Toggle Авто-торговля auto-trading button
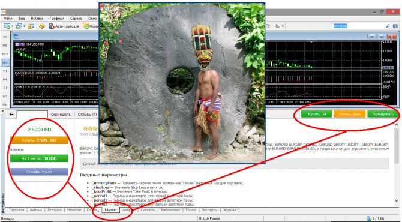 click(64, 26)
